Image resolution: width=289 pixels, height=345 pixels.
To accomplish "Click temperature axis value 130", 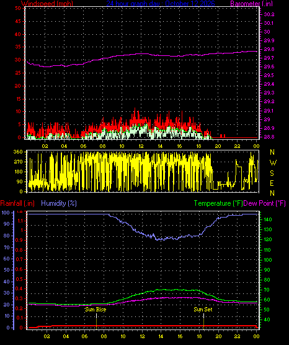I will (268, 229).
